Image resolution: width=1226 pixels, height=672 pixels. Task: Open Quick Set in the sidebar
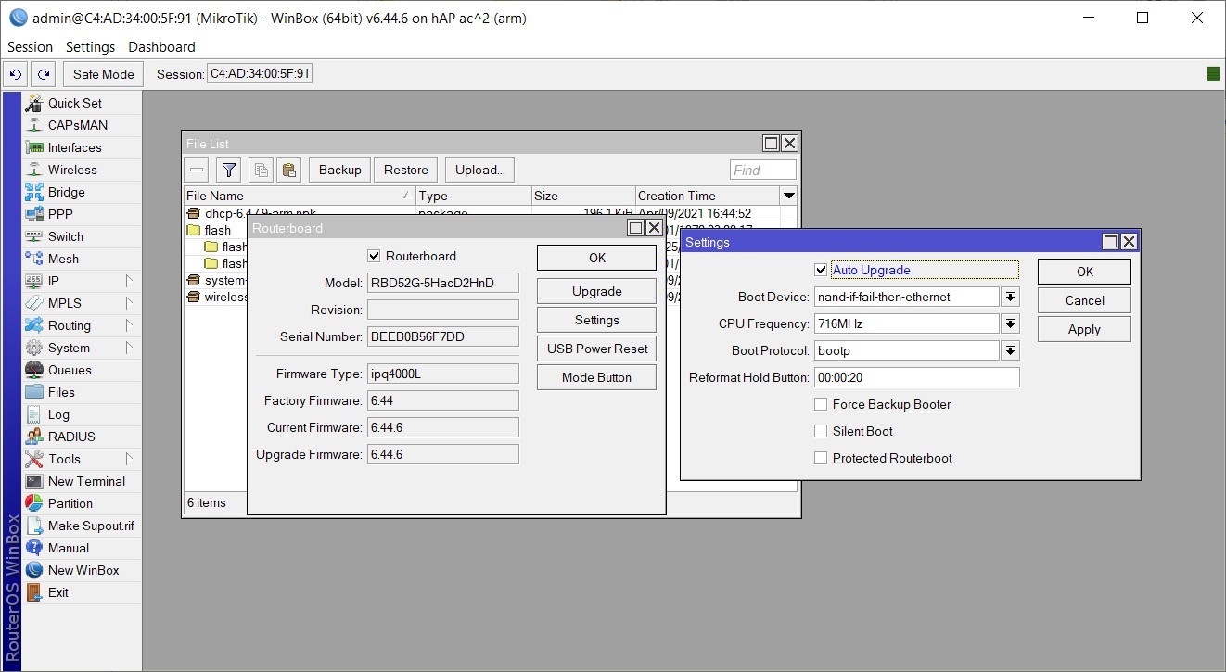(82, 103)
